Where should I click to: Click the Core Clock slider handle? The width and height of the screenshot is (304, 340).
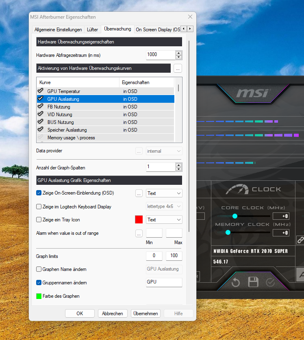[235, 216]
